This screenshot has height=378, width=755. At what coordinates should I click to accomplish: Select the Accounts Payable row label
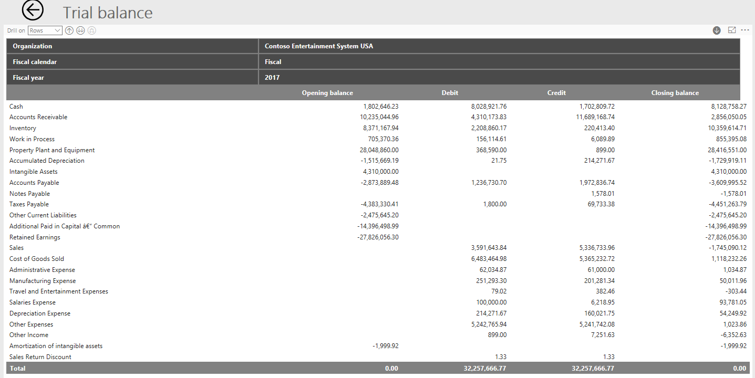pos(34,183)
